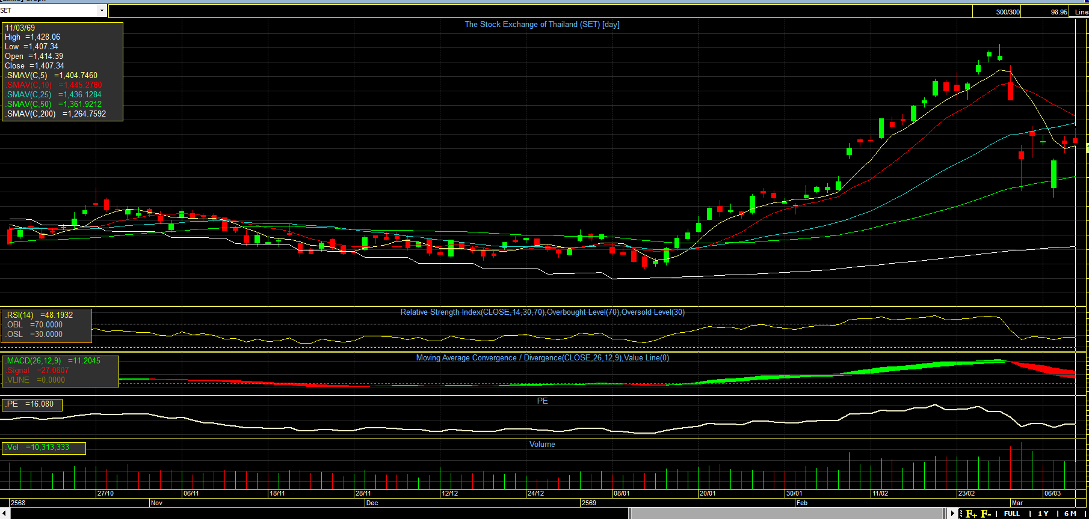Click the Nov month label
Image resolution: width=1089 pixels, height=519 pixels.
click(156, 503)
